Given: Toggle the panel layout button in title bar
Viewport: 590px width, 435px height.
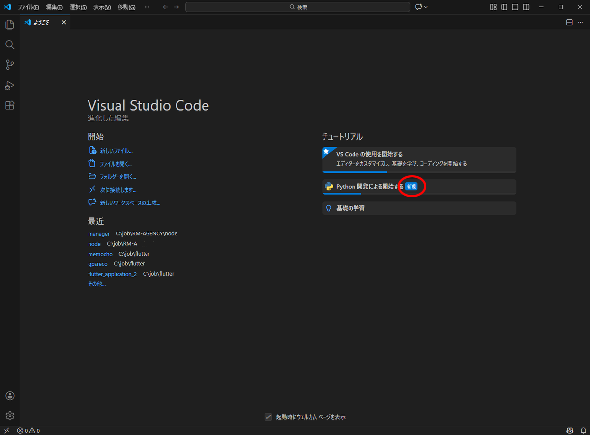Looking at the screenshot, I should (515, 7).
